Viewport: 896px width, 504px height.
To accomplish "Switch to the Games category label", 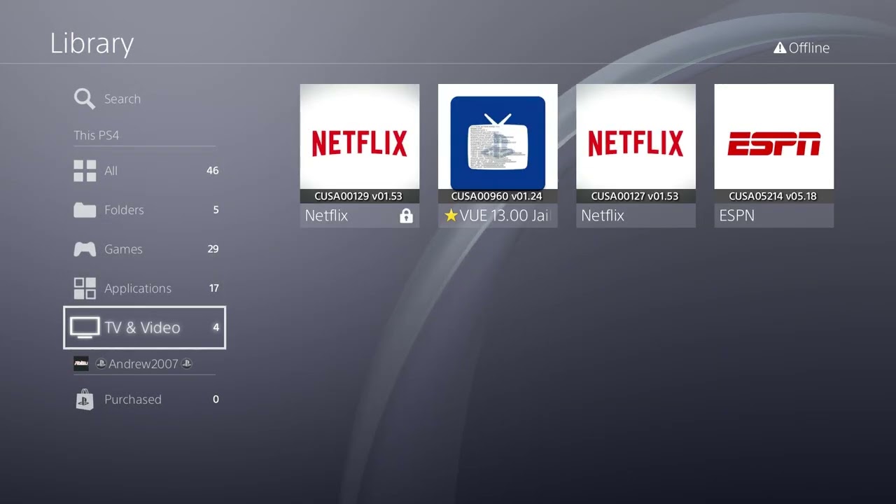I will click(123, 249).
